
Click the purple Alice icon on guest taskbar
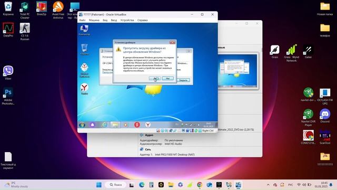[x=93, y=125]
